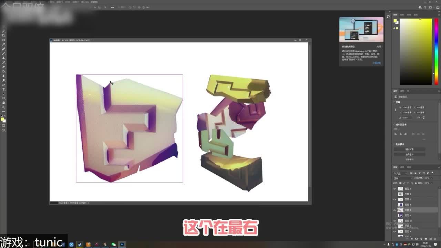
Task: Select the Type tool
Action: 4,89
